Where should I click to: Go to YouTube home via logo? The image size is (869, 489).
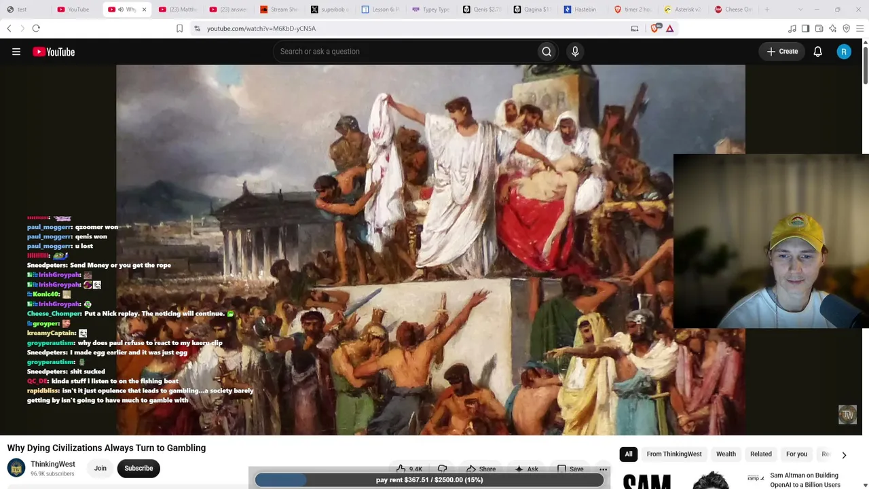pyautogui.click(x=54, y=52)
